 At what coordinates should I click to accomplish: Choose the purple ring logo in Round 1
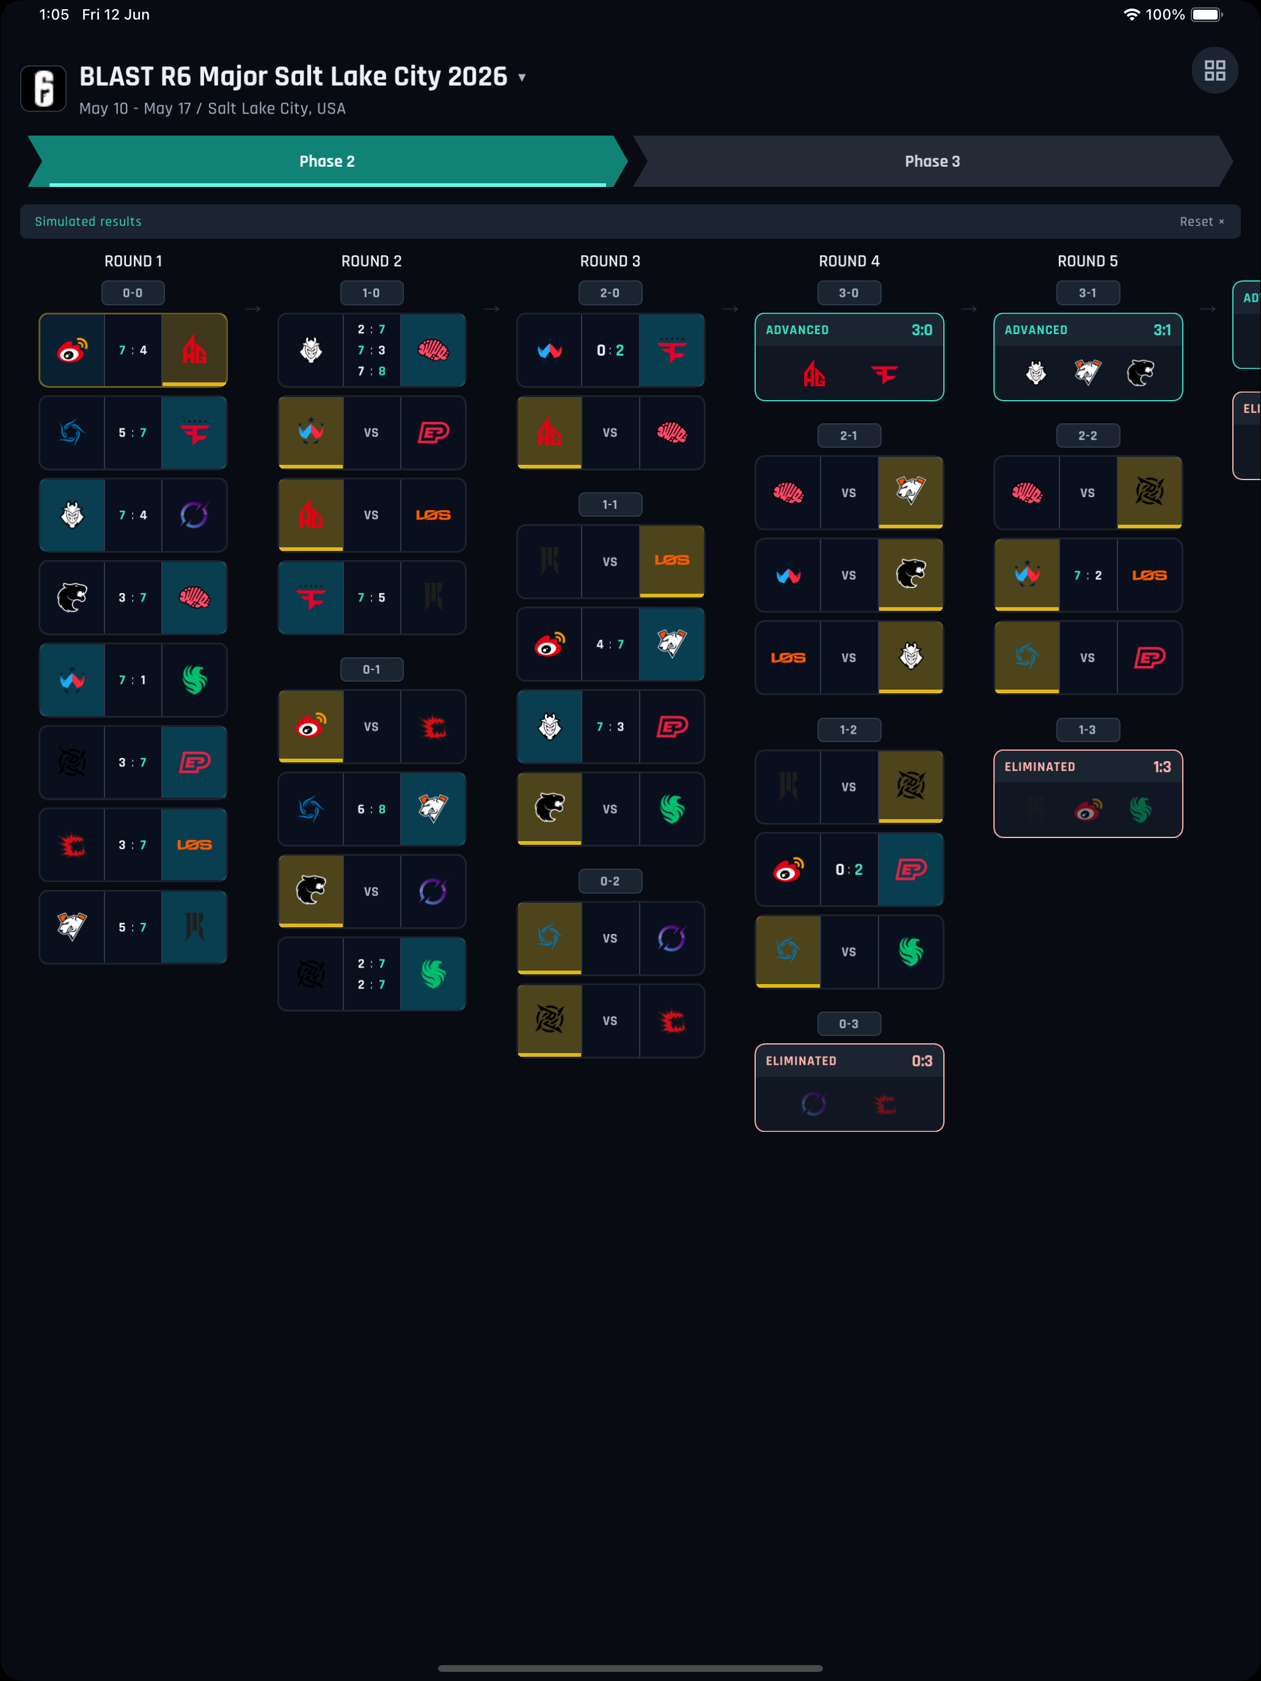[x=194, y=516]
